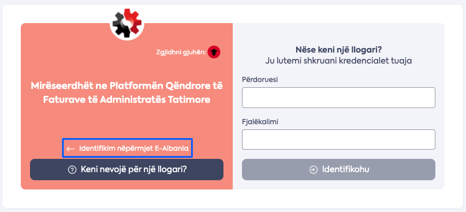Click the Përdoruesi field label
This screenshot has width=466, height=212.
tap(260, 80)
